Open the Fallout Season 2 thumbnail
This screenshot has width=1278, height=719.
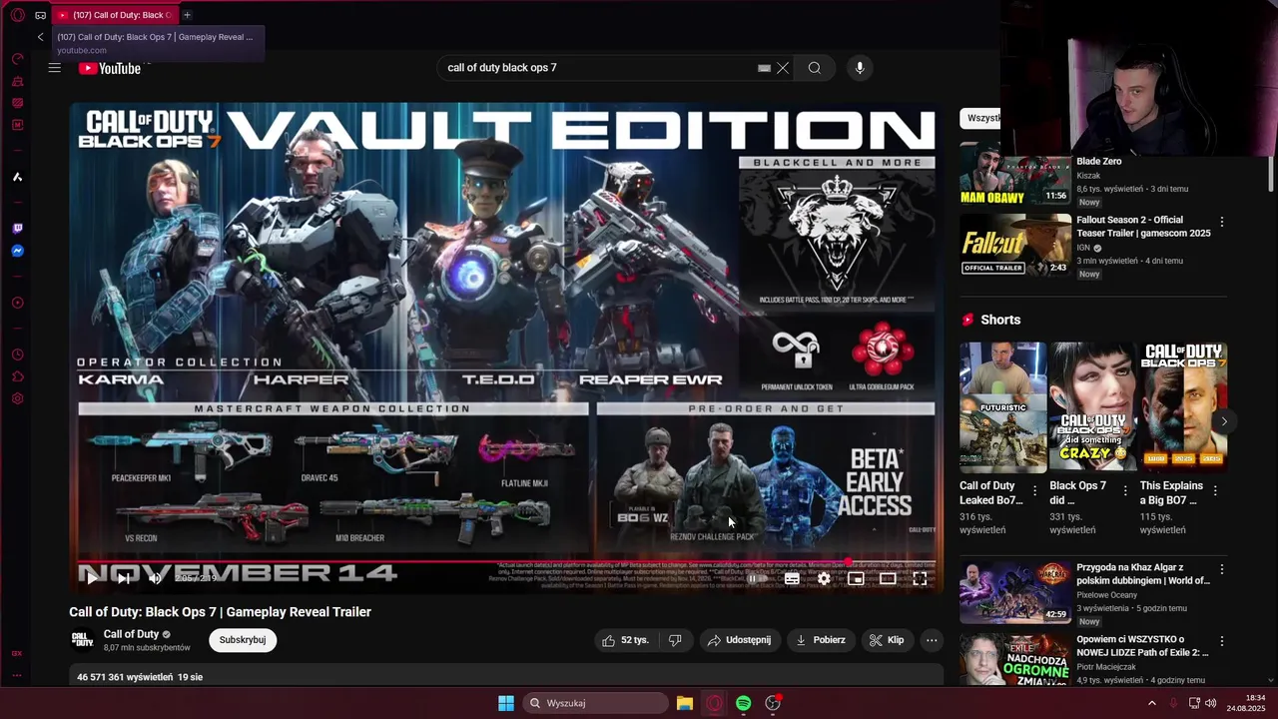tap(1015, 245)
